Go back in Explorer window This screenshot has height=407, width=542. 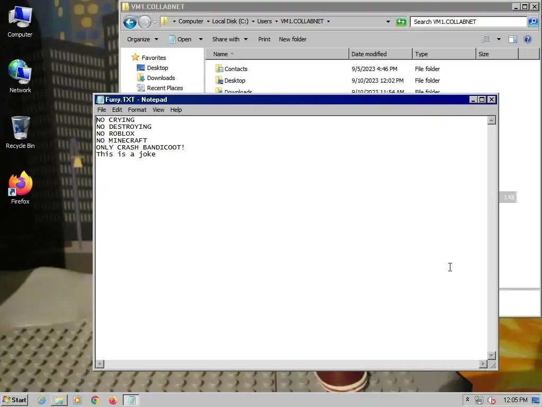(130, 22)
